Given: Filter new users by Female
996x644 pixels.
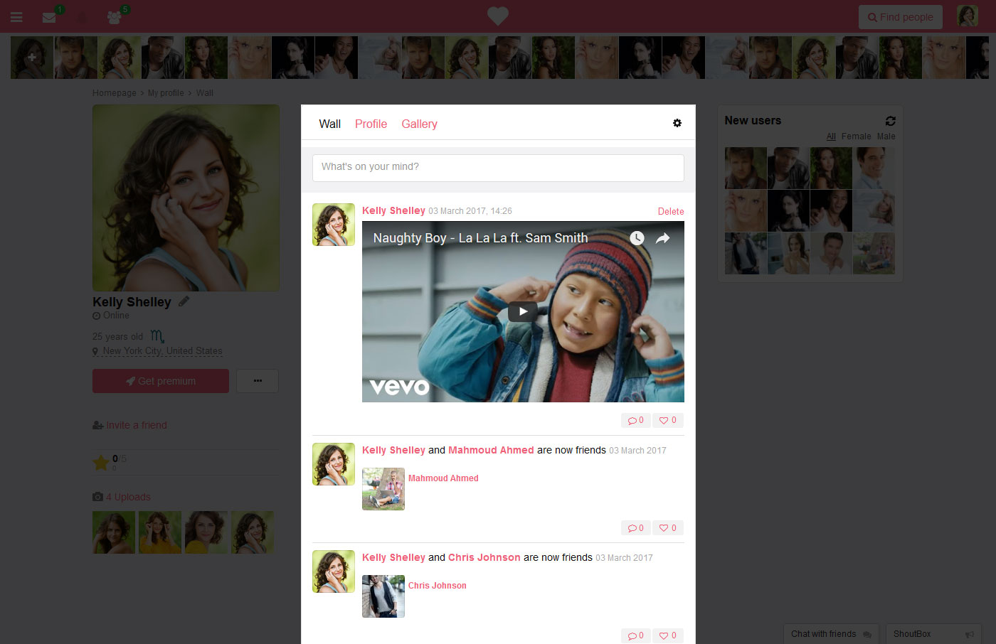Looking at the screenshot, I should (x=856, y=136).
